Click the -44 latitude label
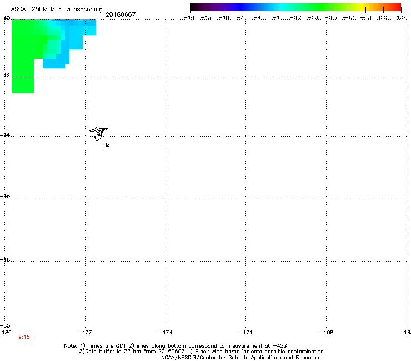 coord(5,135)
